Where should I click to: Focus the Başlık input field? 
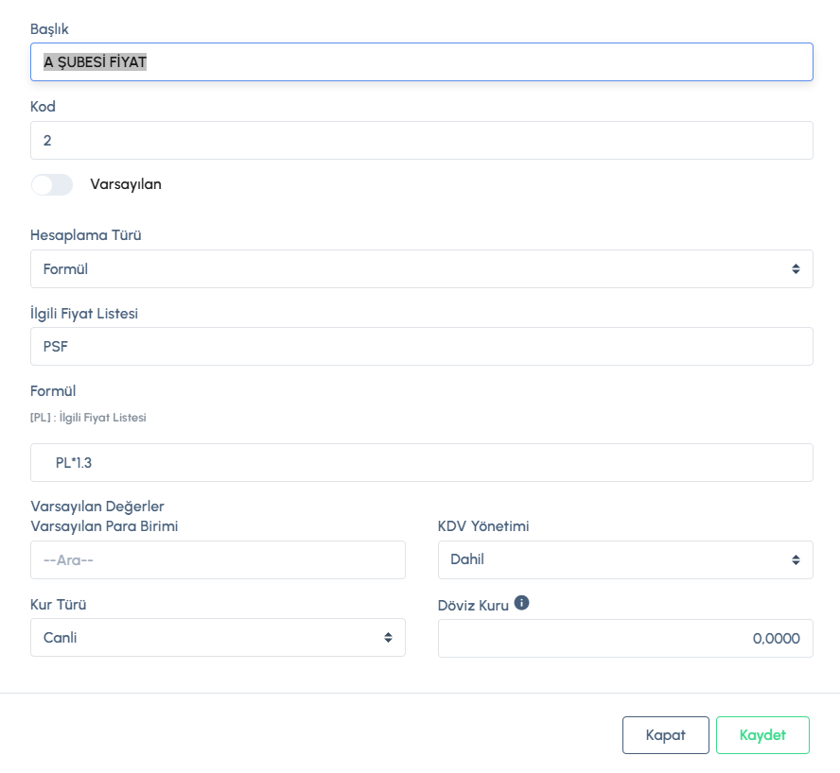point(421,62)
